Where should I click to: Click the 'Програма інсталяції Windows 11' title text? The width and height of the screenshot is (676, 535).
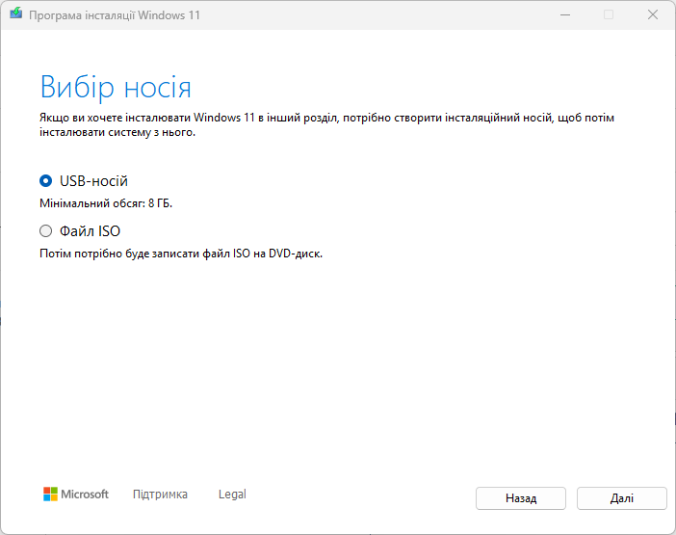[x=115, y=15]
